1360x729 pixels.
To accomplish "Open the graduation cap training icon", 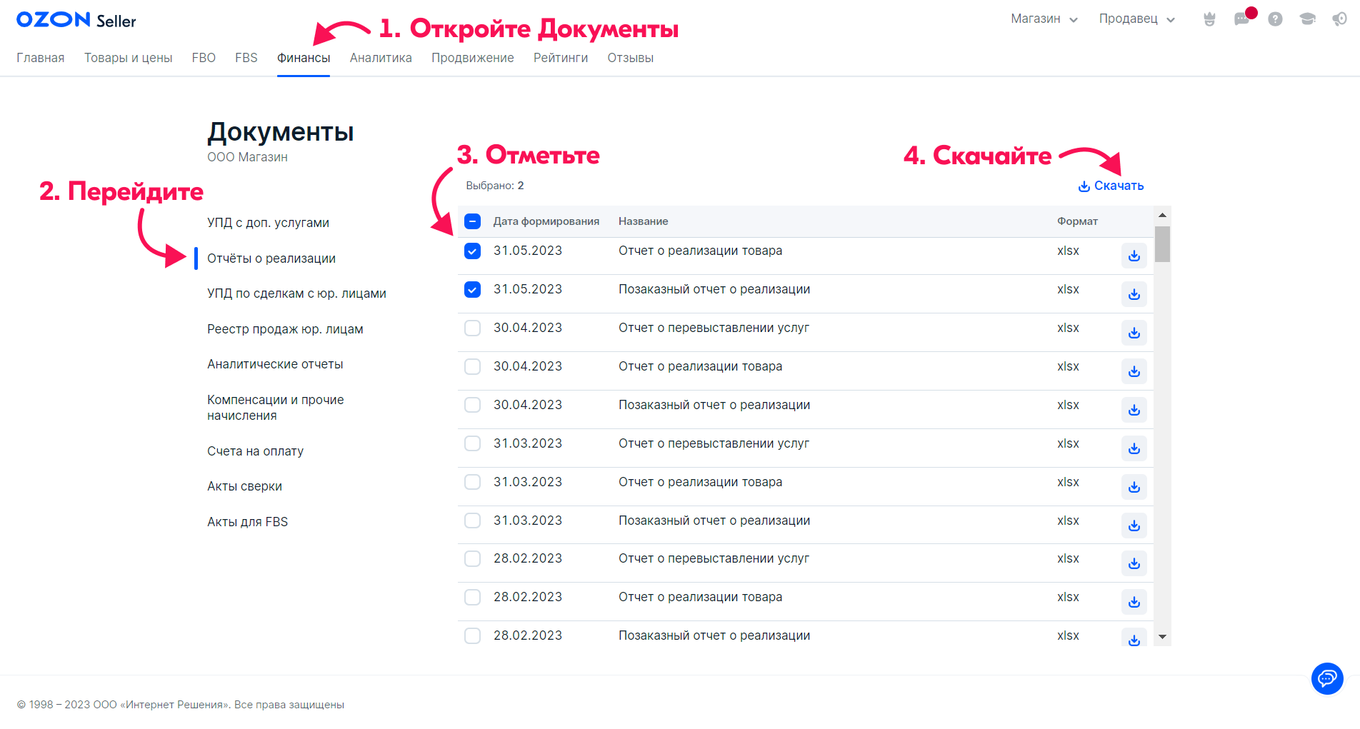I will click(1307, 19).
